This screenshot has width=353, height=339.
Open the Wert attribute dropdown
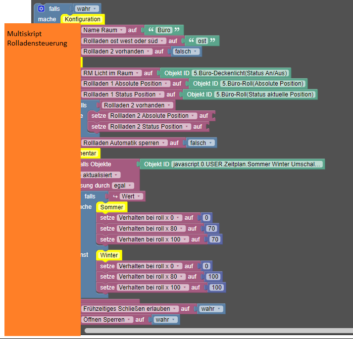(131, 196)
